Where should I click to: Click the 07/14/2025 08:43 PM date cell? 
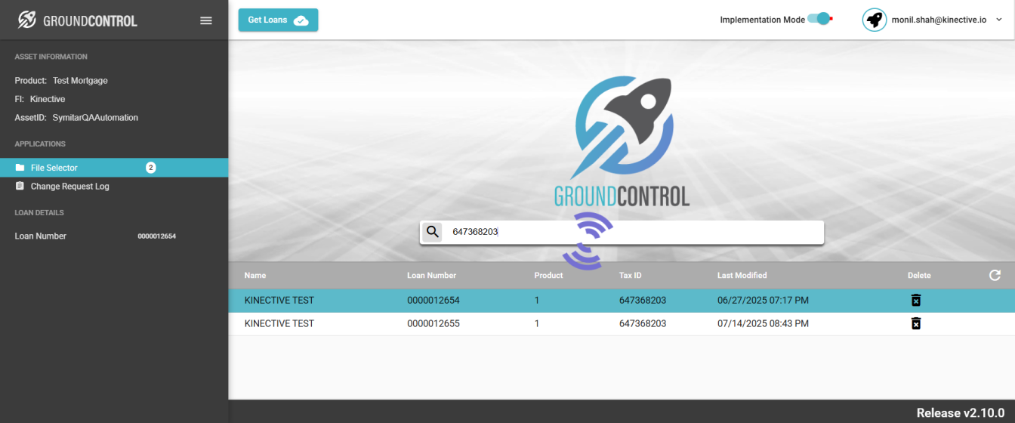click(x=763, y=323)
